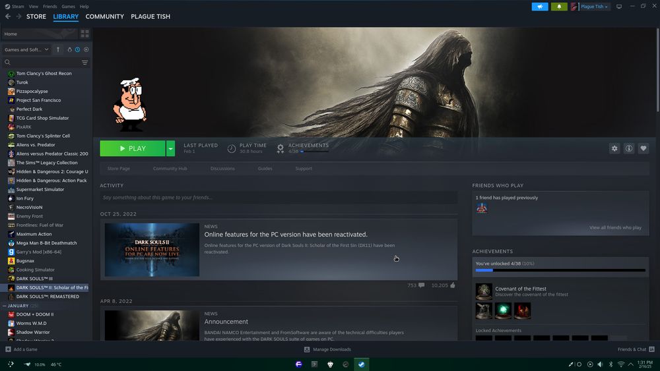
Task: Click View all friends who play
Action: pos(615,227)
